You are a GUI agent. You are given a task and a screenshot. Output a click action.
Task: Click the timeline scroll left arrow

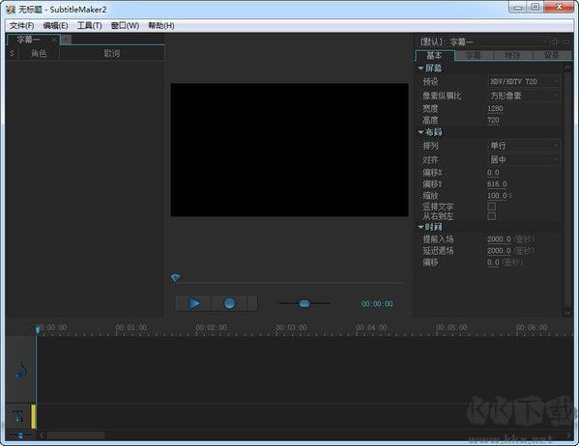click(42, 435)
